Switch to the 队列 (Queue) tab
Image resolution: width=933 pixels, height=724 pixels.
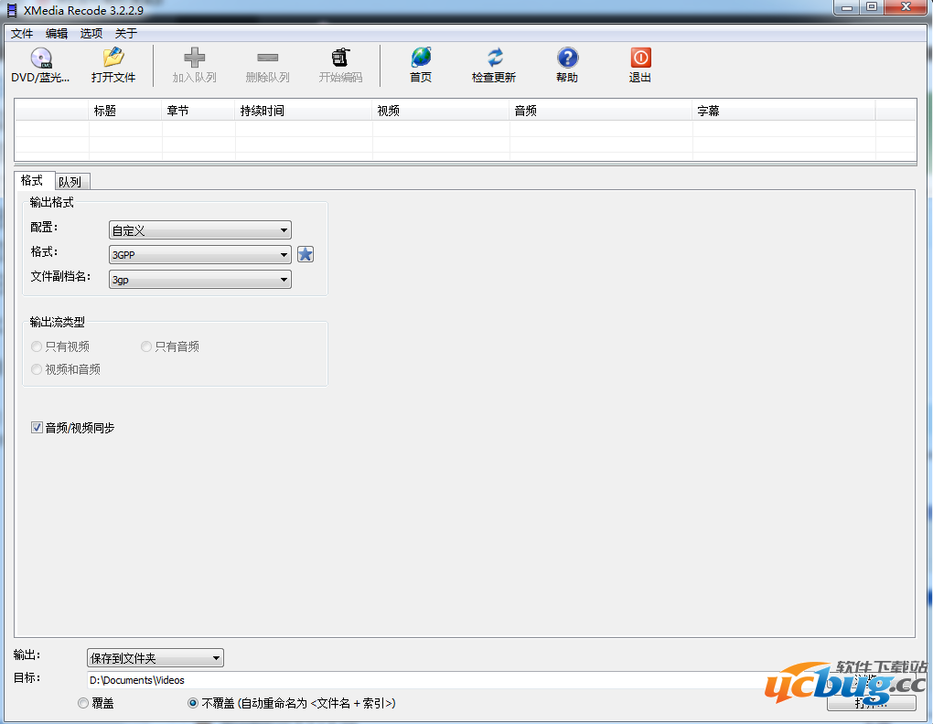click(70, 181)
